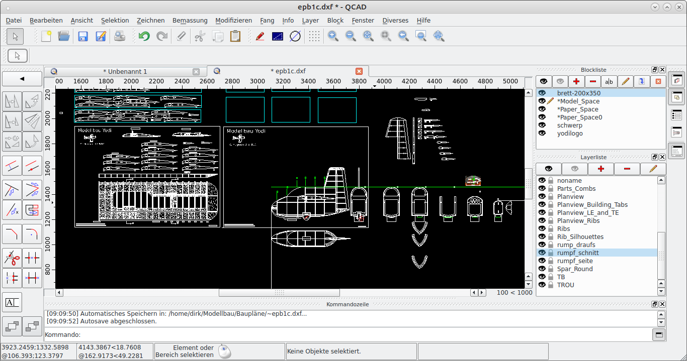Image resolution: width=687 pixels, height=361 pixels.
Task: Click the back arrow button in tool panel
Action: pos(22,79)
